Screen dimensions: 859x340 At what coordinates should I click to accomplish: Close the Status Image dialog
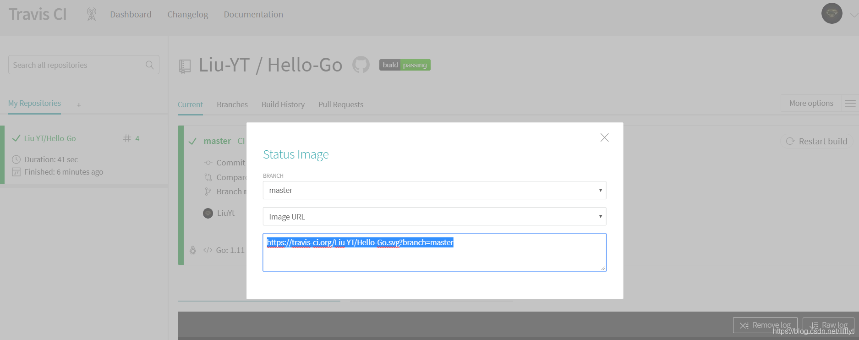coord(604,137)
